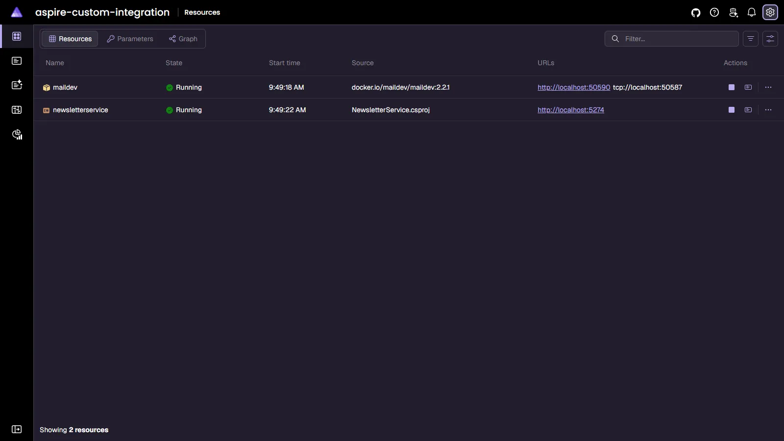Select the newsletterservice resource name
The height and width of the screenshot is (441, 784).
pos(80,110)
